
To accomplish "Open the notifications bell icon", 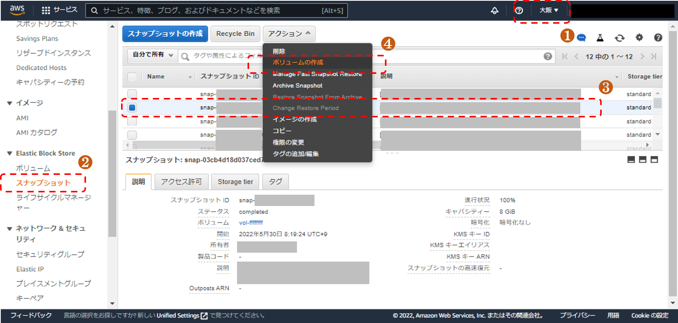I will (x=494, y=10).
